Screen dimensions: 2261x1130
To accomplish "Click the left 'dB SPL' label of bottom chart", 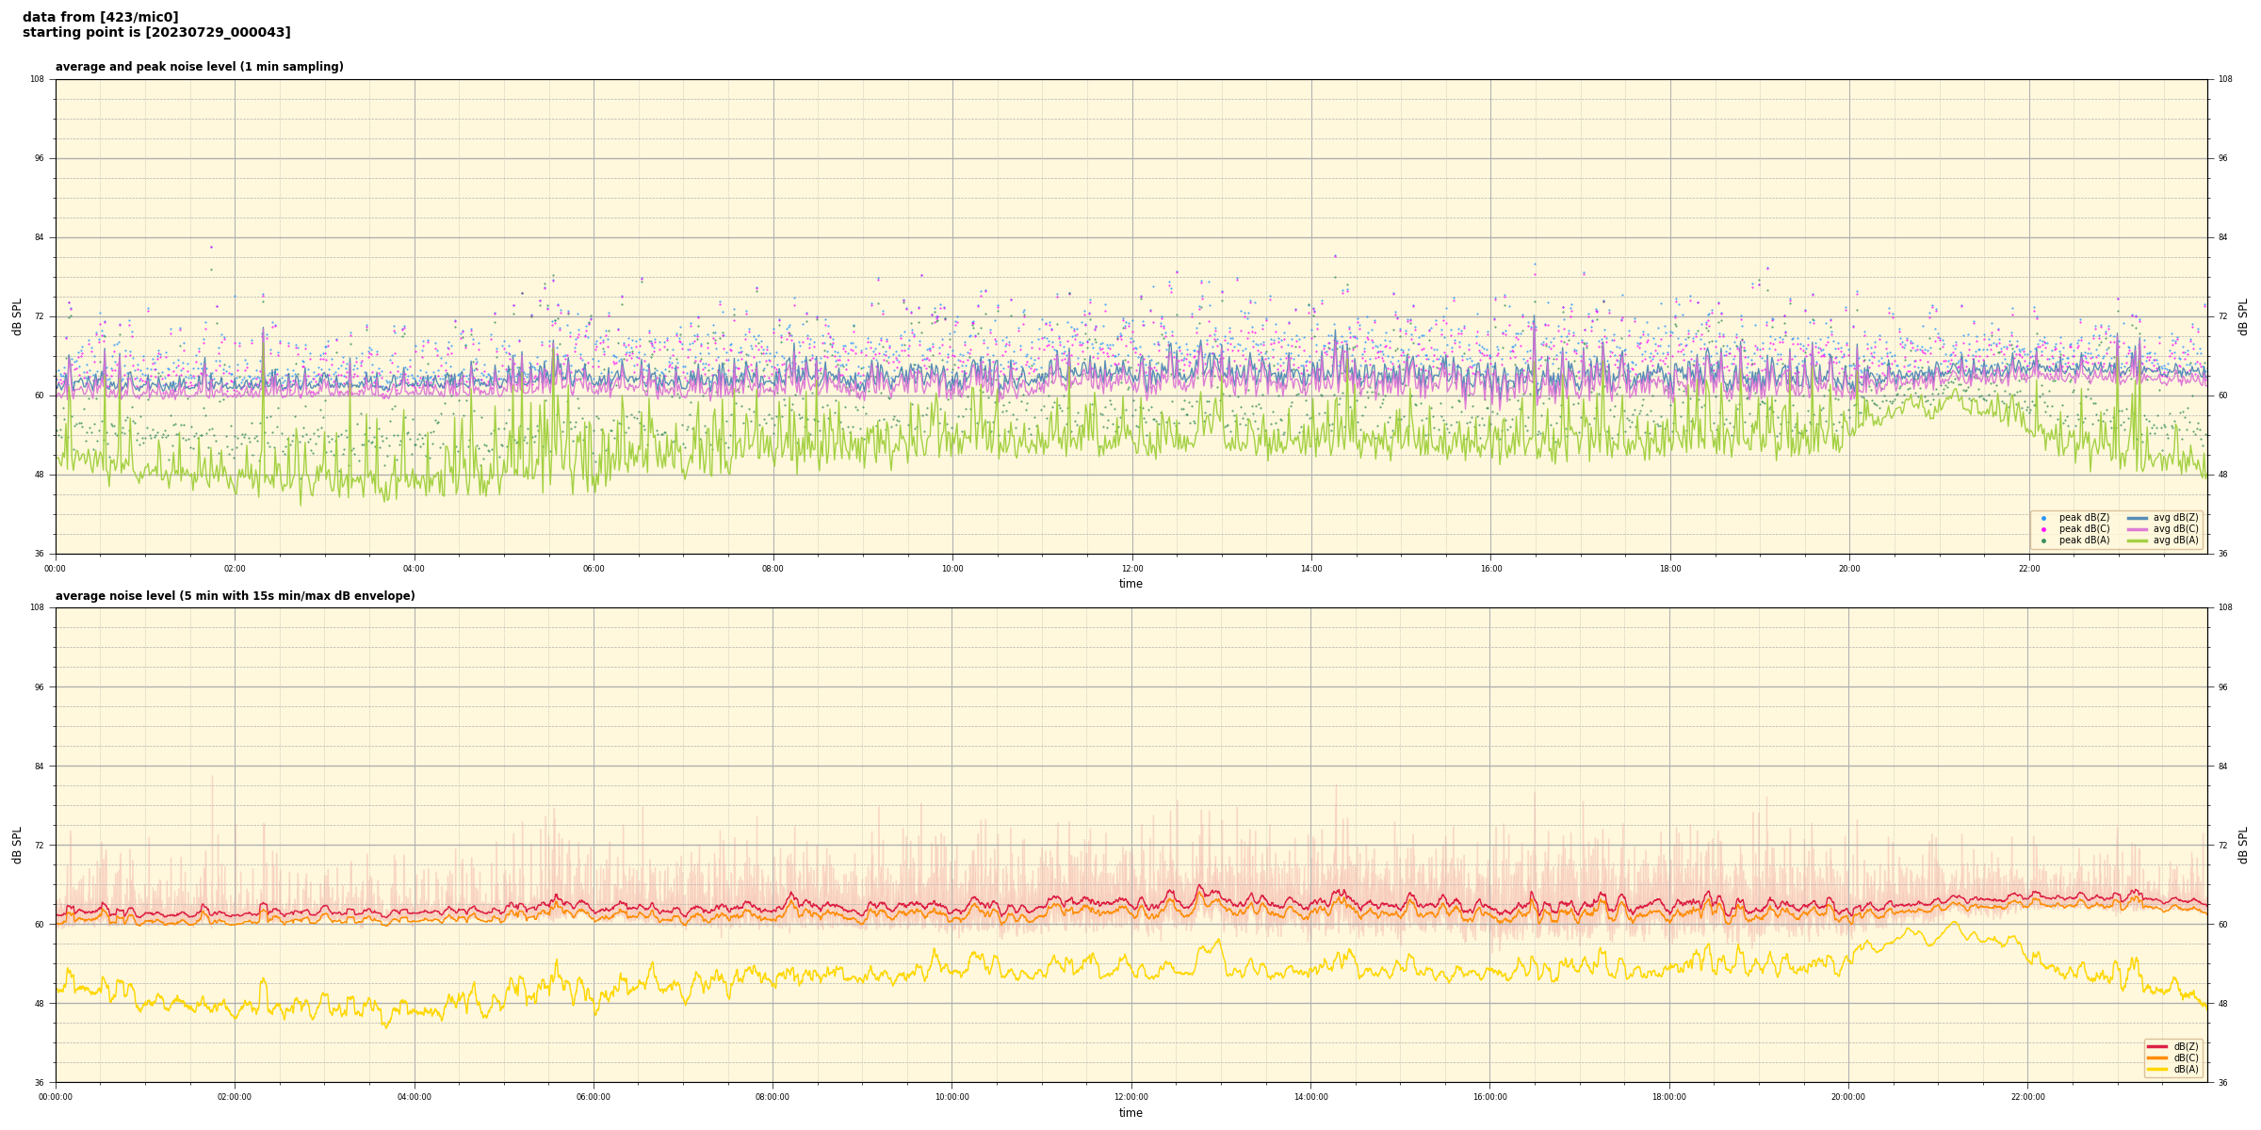I will pos(17,845).
